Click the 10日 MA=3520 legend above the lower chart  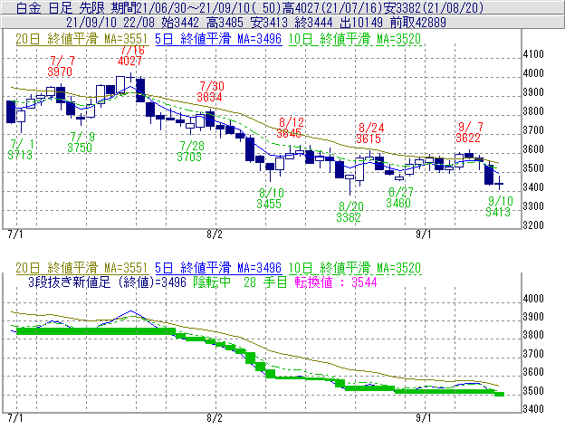coord(355,268)
